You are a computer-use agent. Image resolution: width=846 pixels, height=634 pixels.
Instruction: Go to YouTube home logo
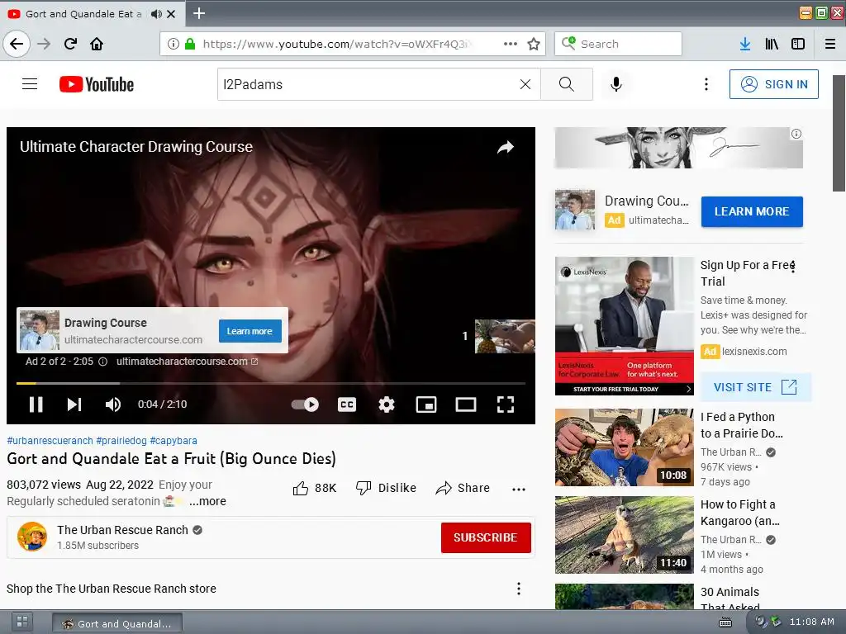click(x=97, y=84)
